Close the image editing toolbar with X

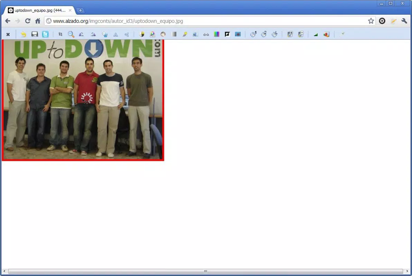point(8,34)
